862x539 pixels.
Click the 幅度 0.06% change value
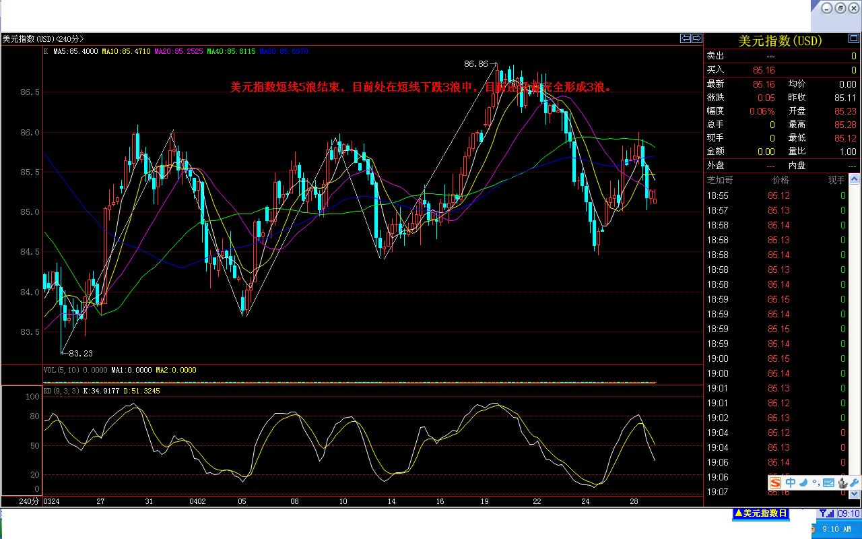point(762,111)
